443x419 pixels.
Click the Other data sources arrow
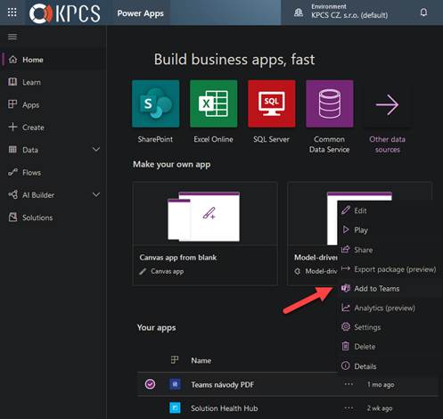(387, 104)
